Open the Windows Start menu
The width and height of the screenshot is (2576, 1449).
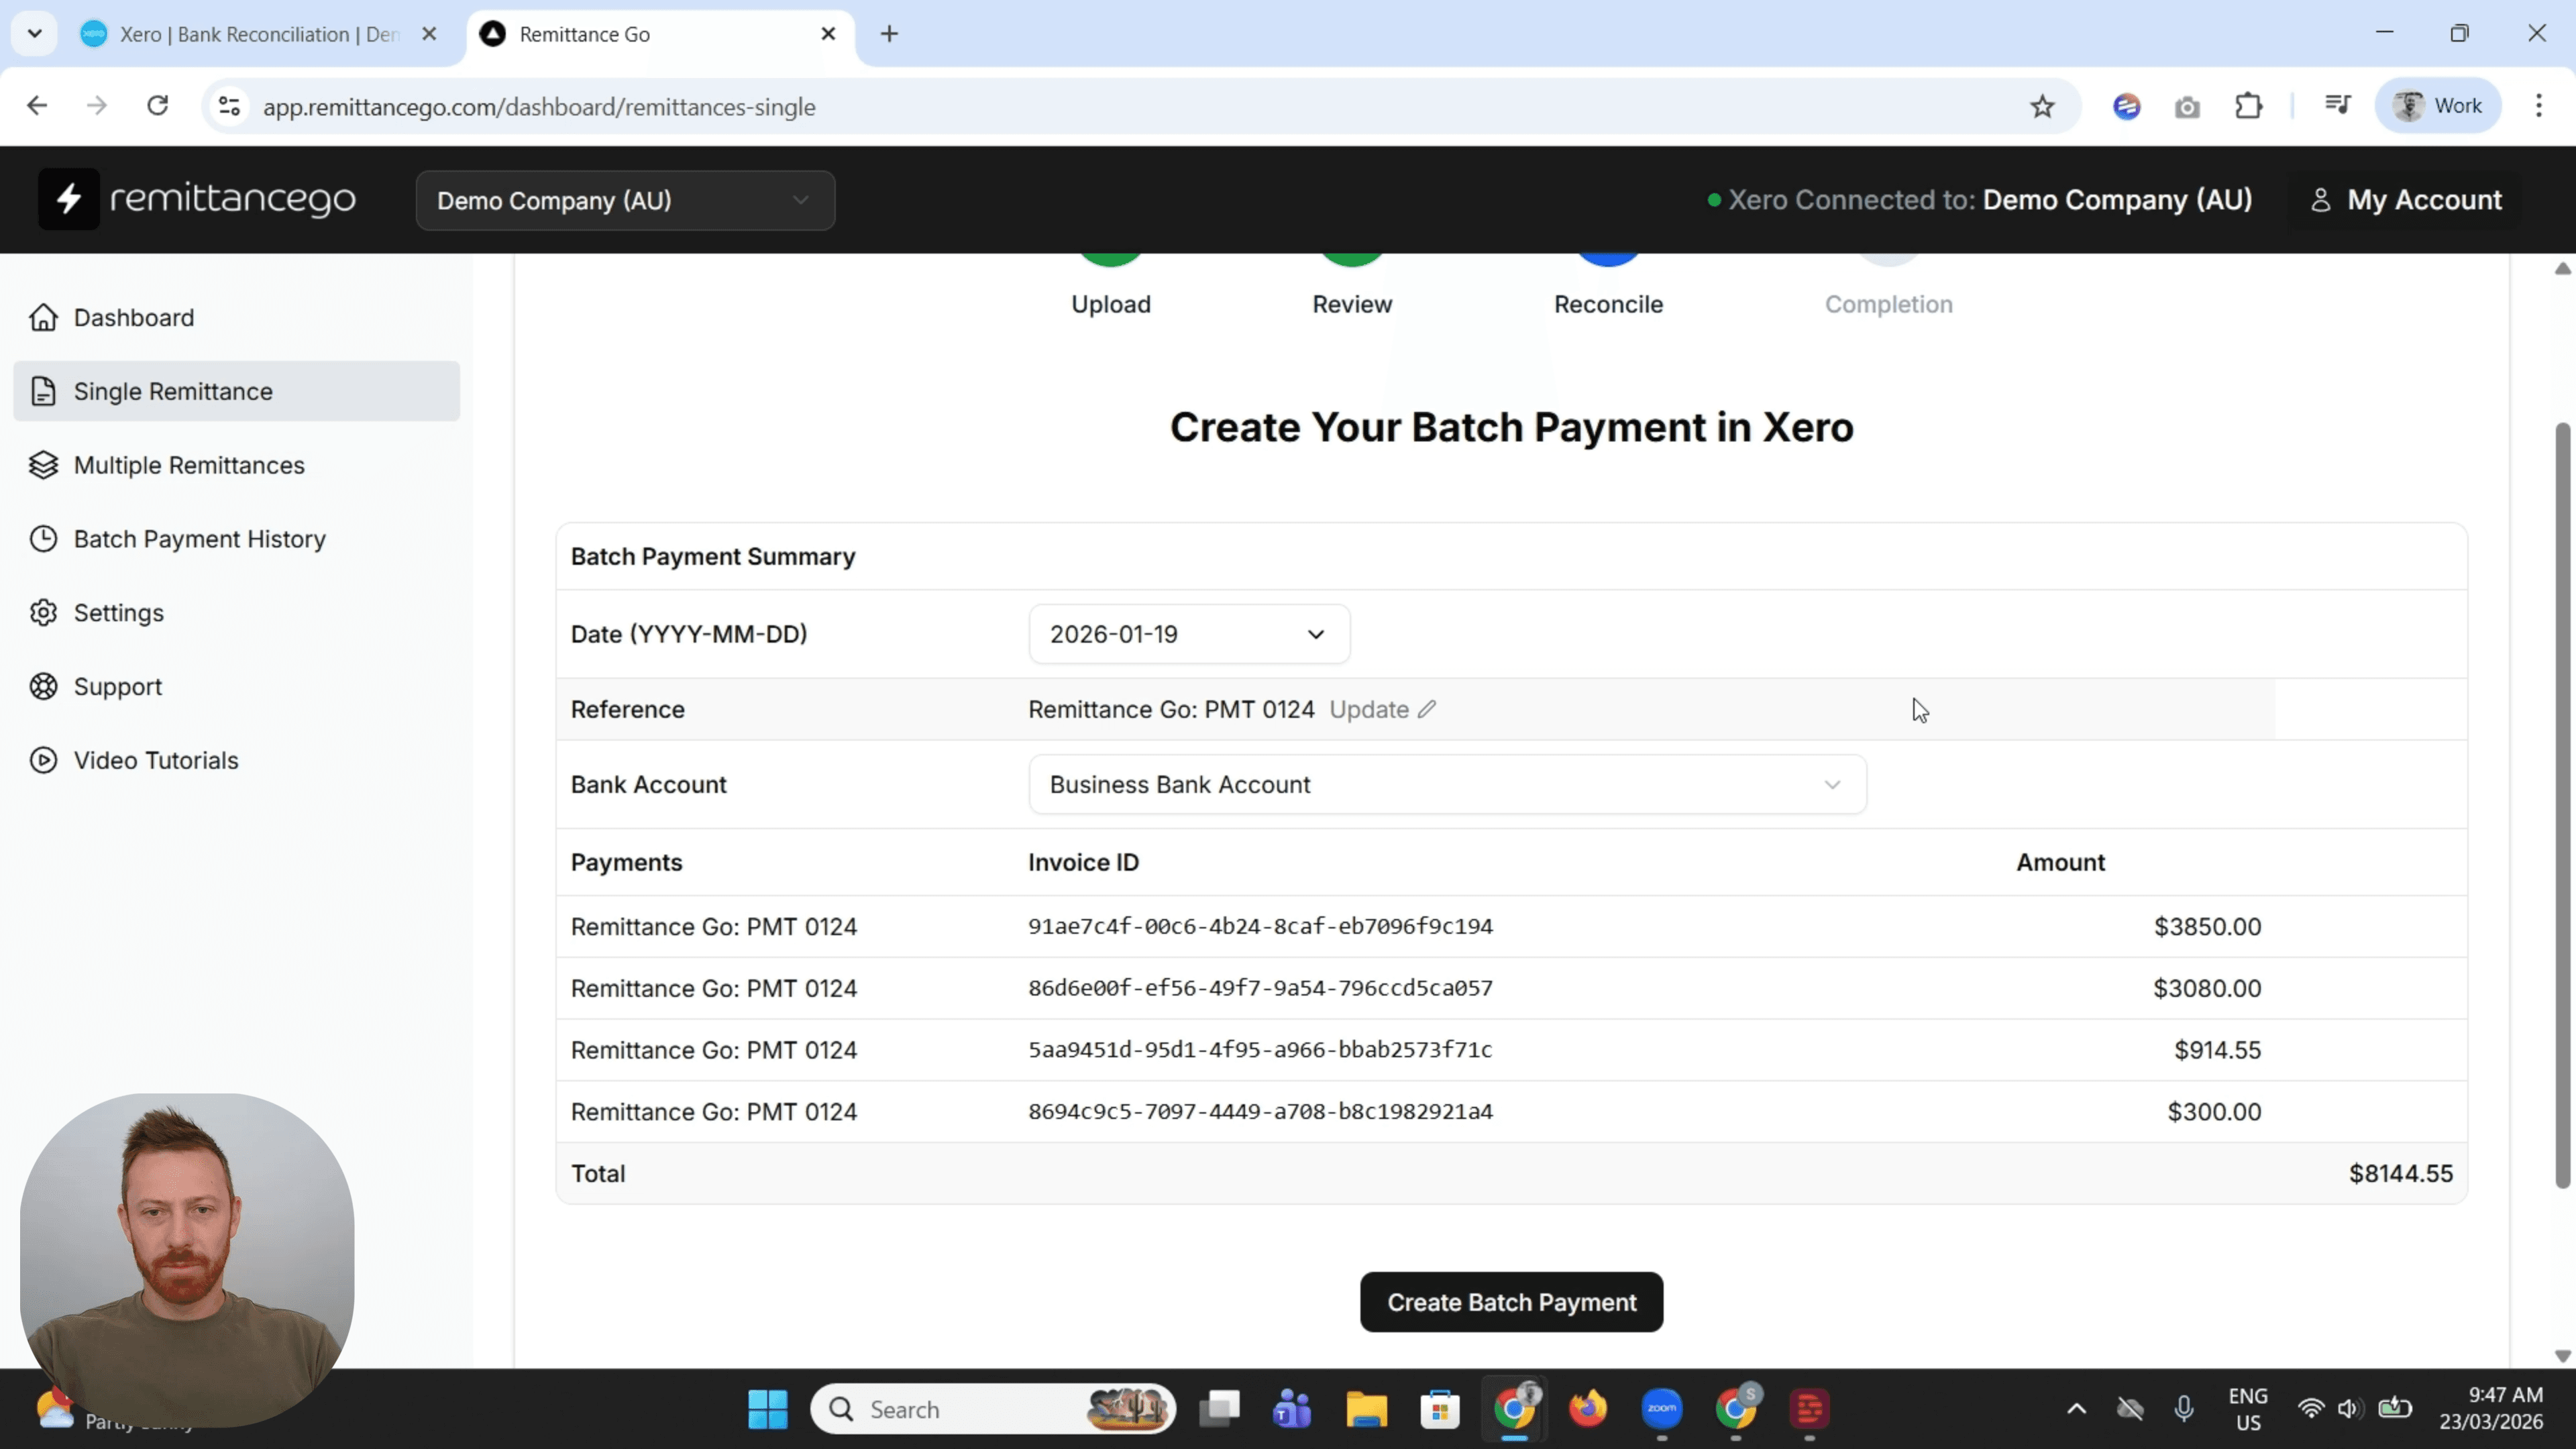click(x=767, y=1410)
